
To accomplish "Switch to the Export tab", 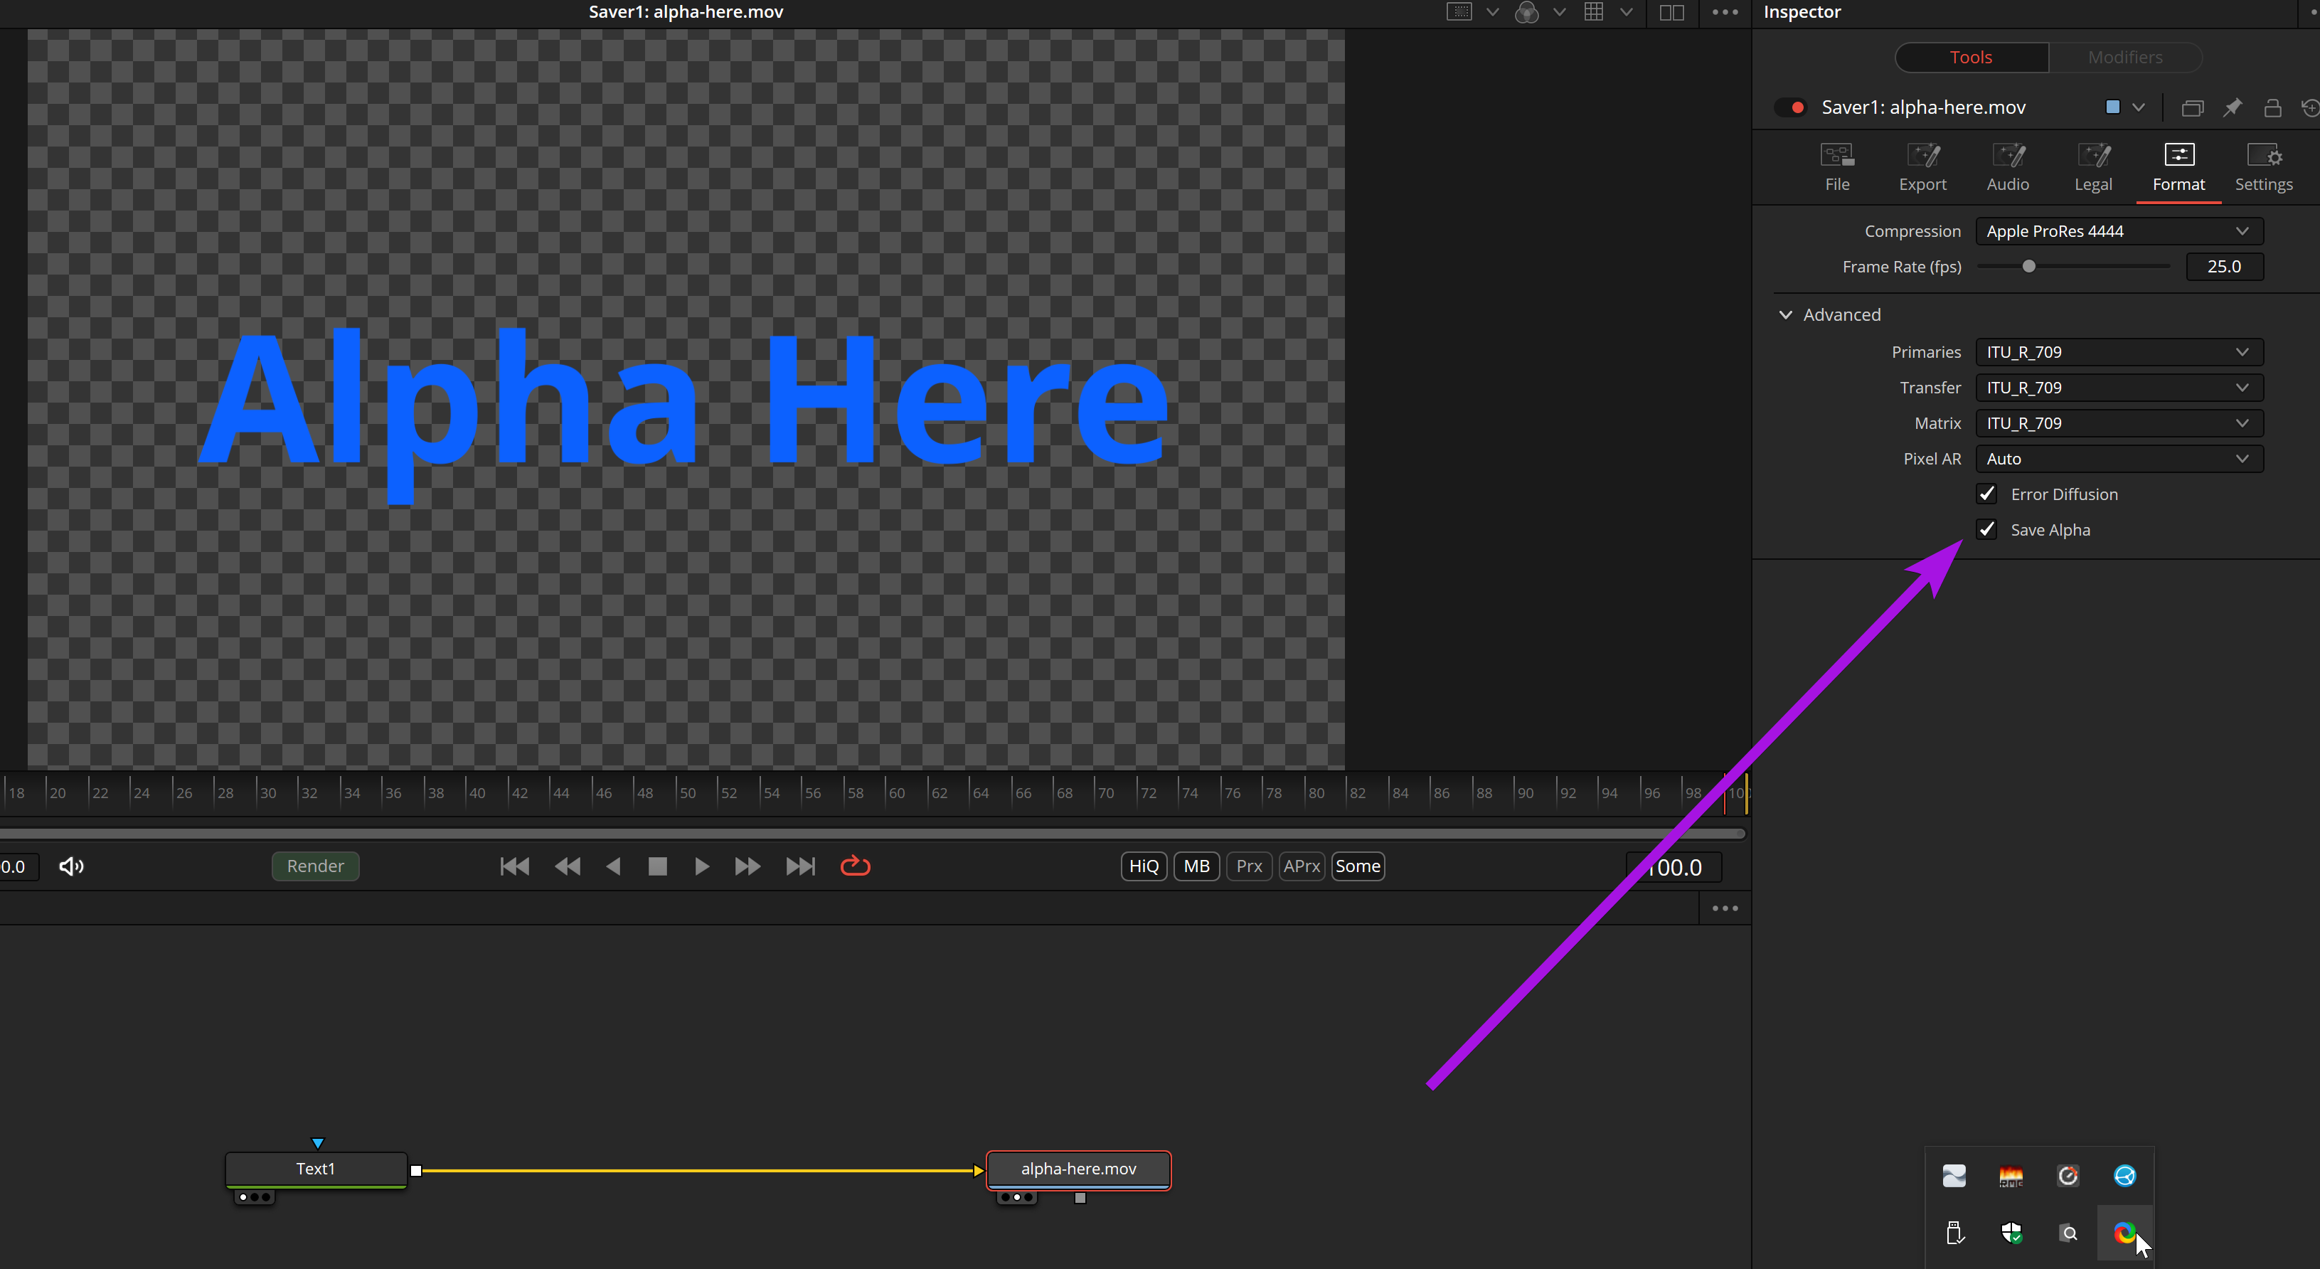I will (1922, 168).
